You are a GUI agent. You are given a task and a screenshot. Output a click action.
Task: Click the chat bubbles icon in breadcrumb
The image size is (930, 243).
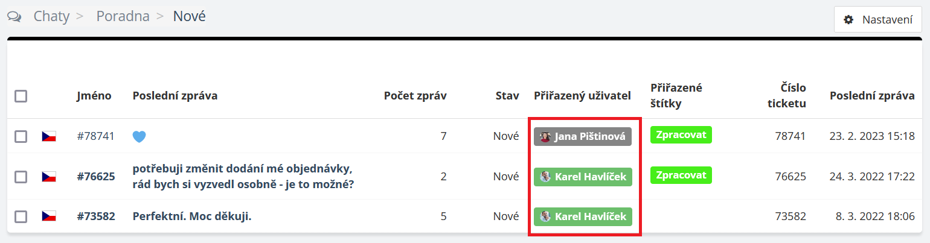click(14, 17)
